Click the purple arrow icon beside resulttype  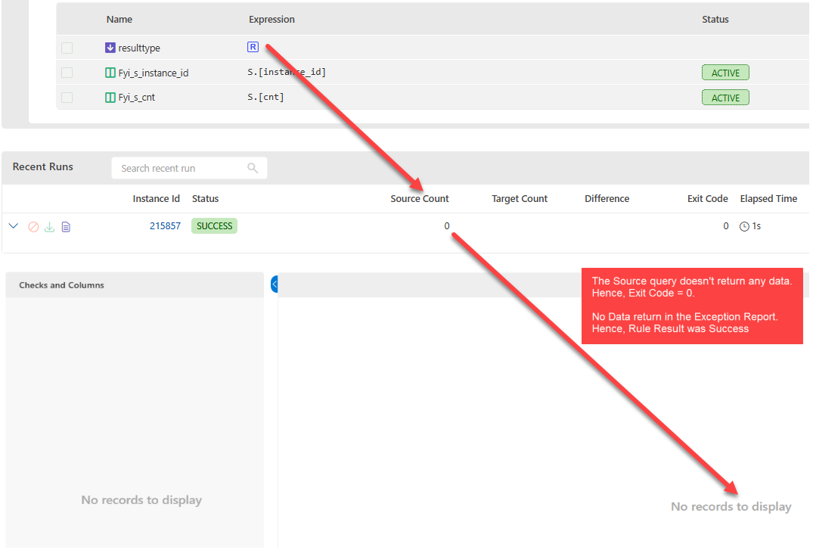pos(110,48)
